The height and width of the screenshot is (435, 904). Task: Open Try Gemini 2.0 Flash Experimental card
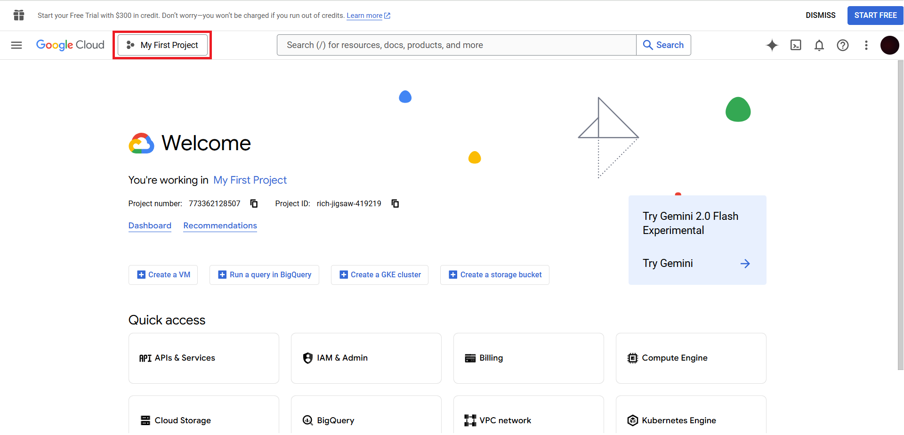point(697,240)
